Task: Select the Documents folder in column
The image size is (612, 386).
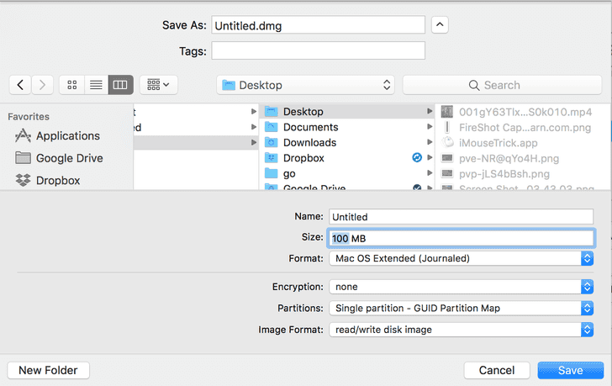Action: coord(310,127)
